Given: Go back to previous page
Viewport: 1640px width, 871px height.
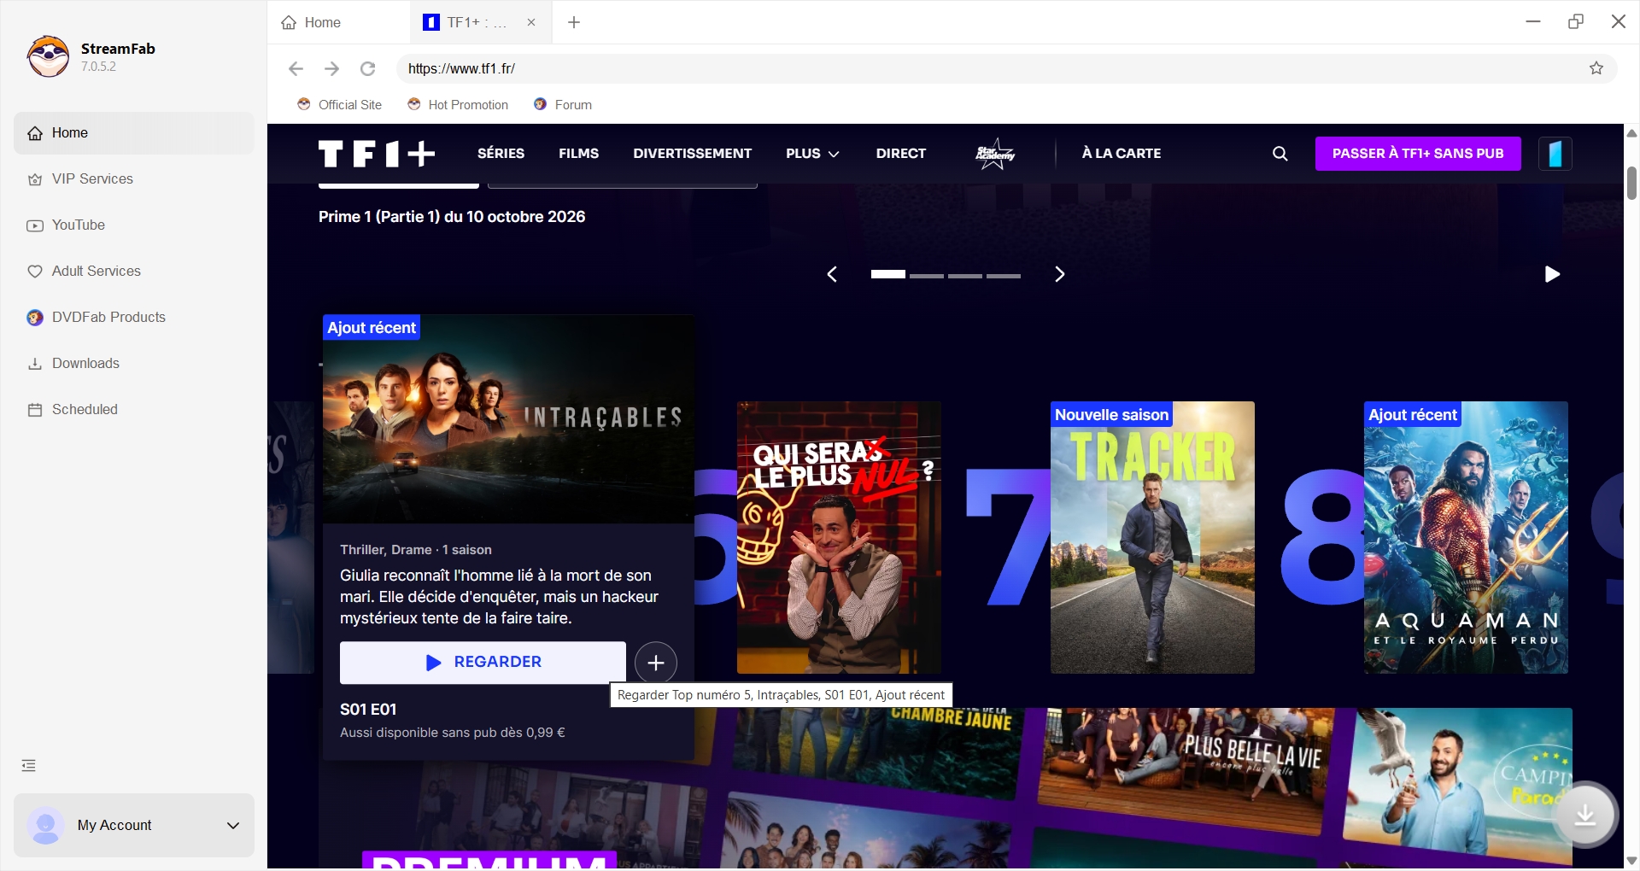Looking at the screenshot, I should coord(296,68).
